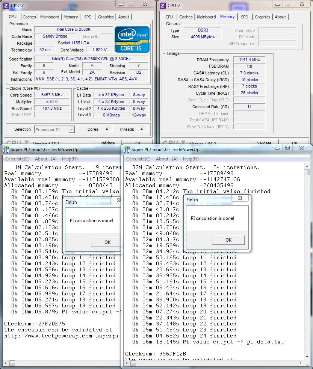
Task: Click the Code Name value Sandy Bridge
Action: pos(55,36)
